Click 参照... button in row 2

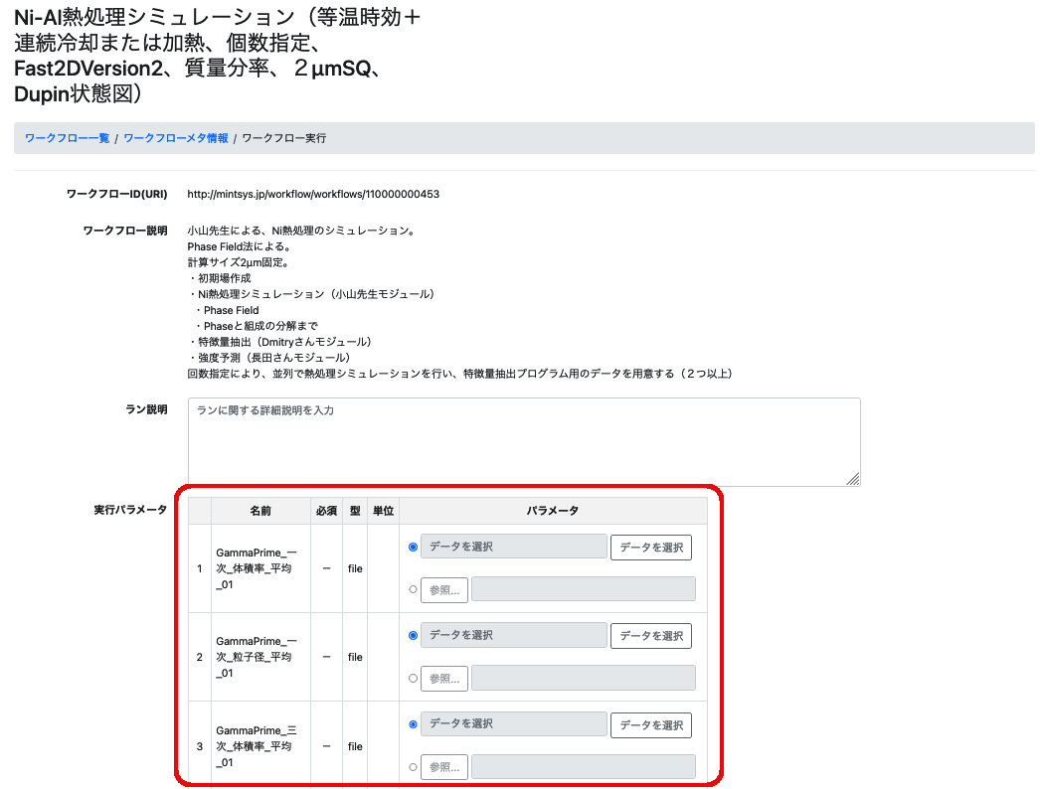[444, 679]
